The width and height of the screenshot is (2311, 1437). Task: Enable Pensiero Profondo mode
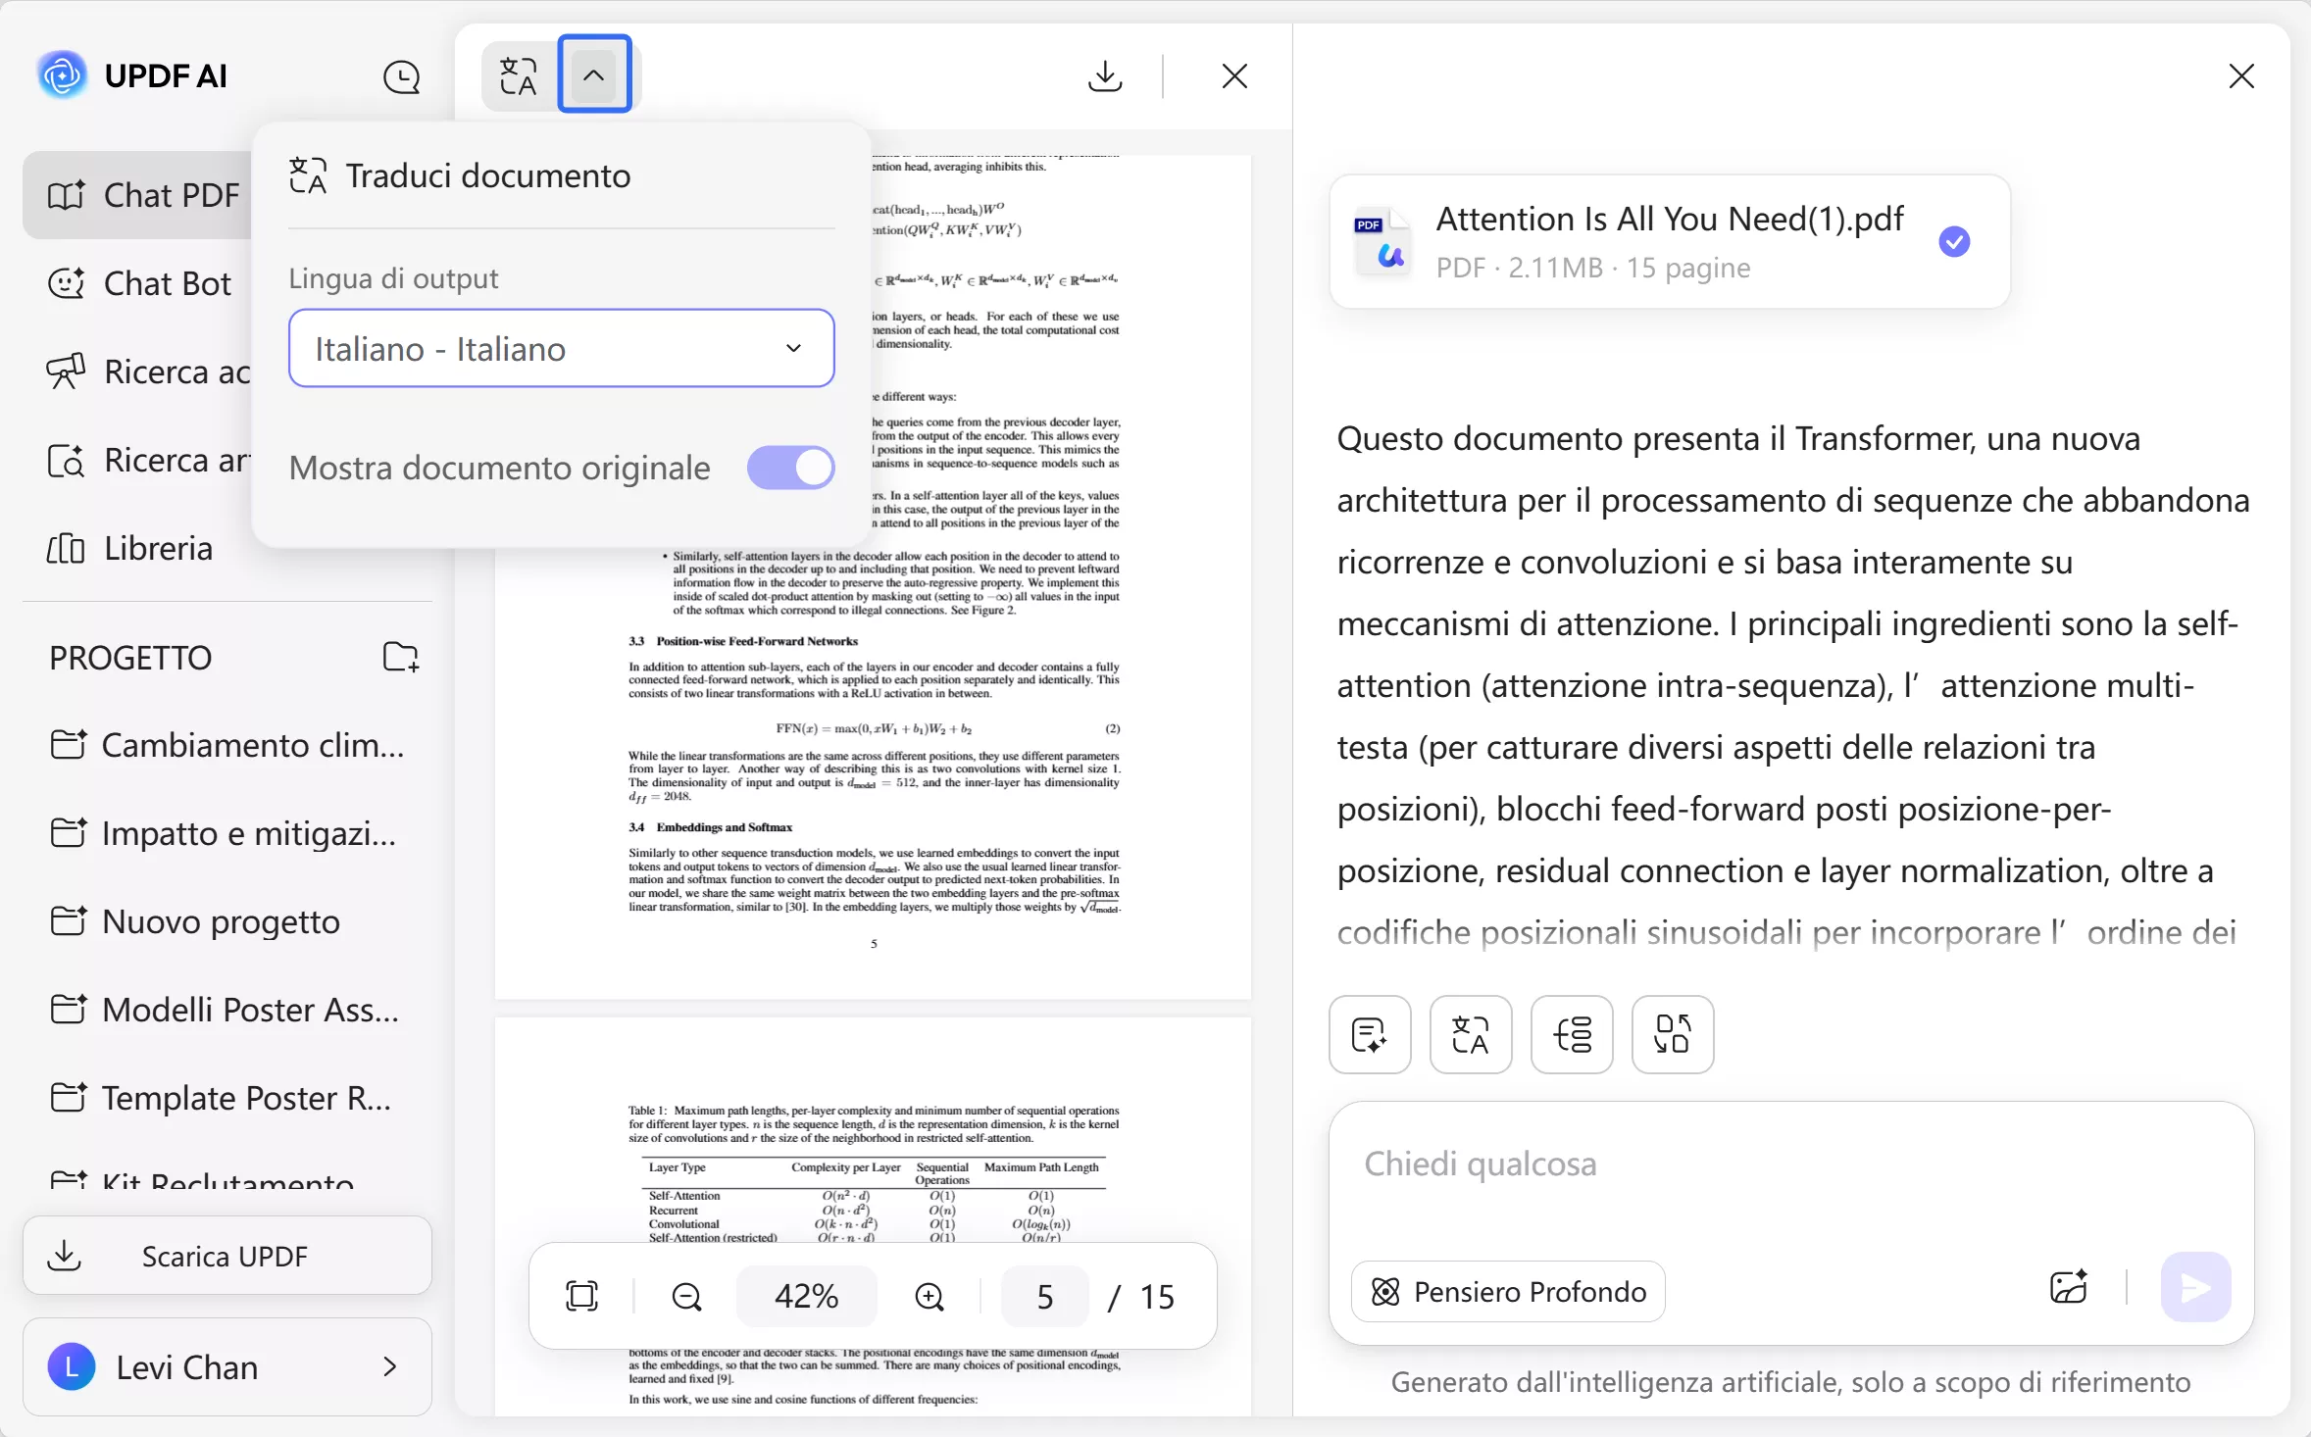click(1506, 1291)
